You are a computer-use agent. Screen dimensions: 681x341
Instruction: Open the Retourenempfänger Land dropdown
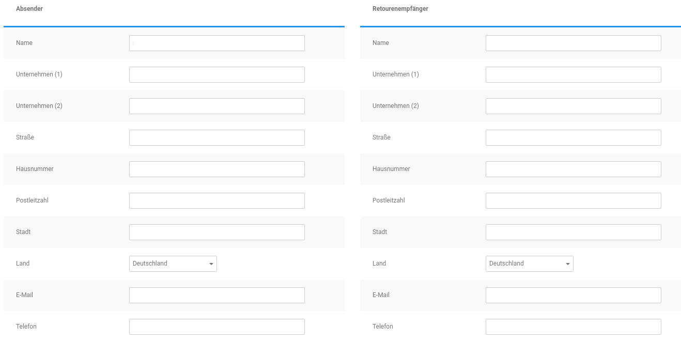click(529, 263)
